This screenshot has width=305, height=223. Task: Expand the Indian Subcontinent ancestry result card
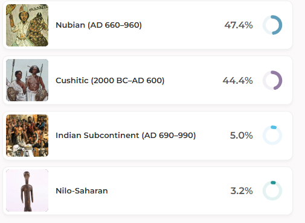click(147, 136)
